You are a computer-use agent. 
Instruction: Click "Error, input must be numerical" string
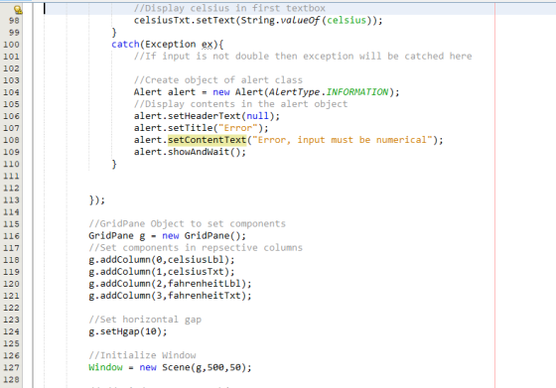(343, 140)
